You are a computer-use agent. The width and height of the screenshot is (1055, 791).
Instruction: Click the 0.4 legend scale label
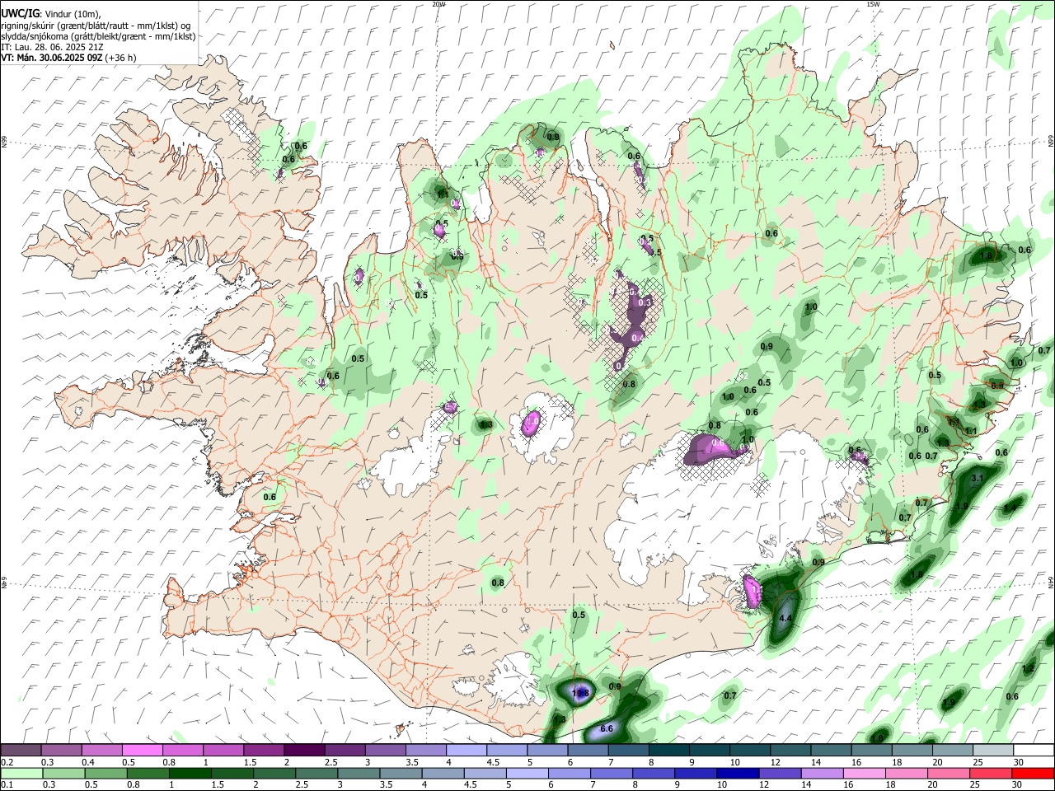coord(88,762)
